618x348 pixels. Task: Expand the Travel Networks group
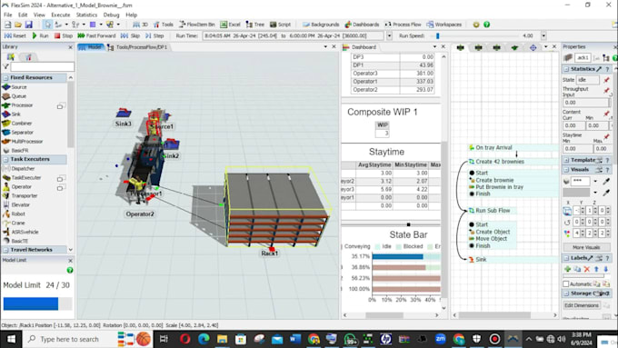coord(6,250)
